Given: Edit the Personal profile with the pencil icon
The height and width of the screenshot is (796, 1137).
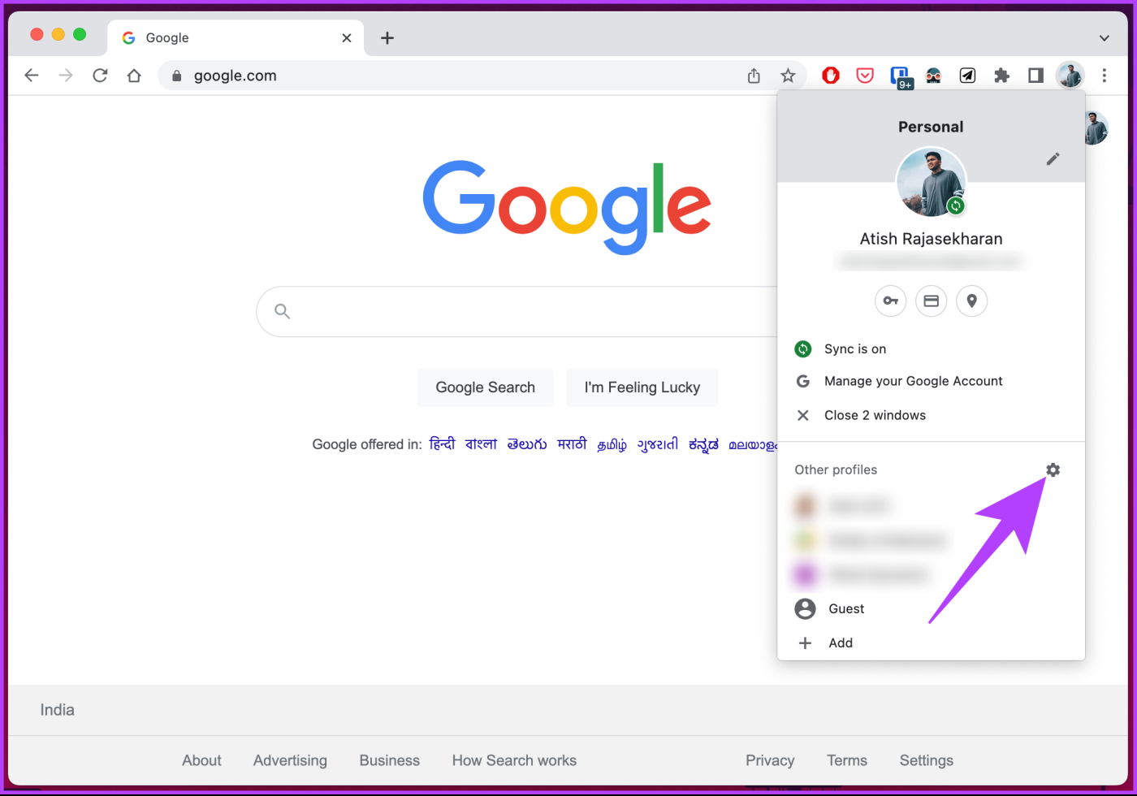Looking at the screenshot, I should click(1053, 158).
